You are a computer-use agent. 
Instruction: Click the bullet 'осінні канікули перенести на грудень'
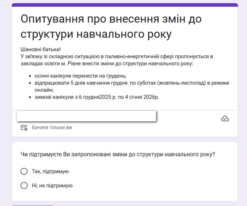80,75
